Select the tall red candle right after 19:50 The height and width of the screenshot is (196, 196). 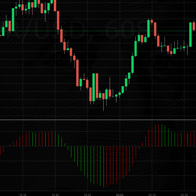(97, 85)
